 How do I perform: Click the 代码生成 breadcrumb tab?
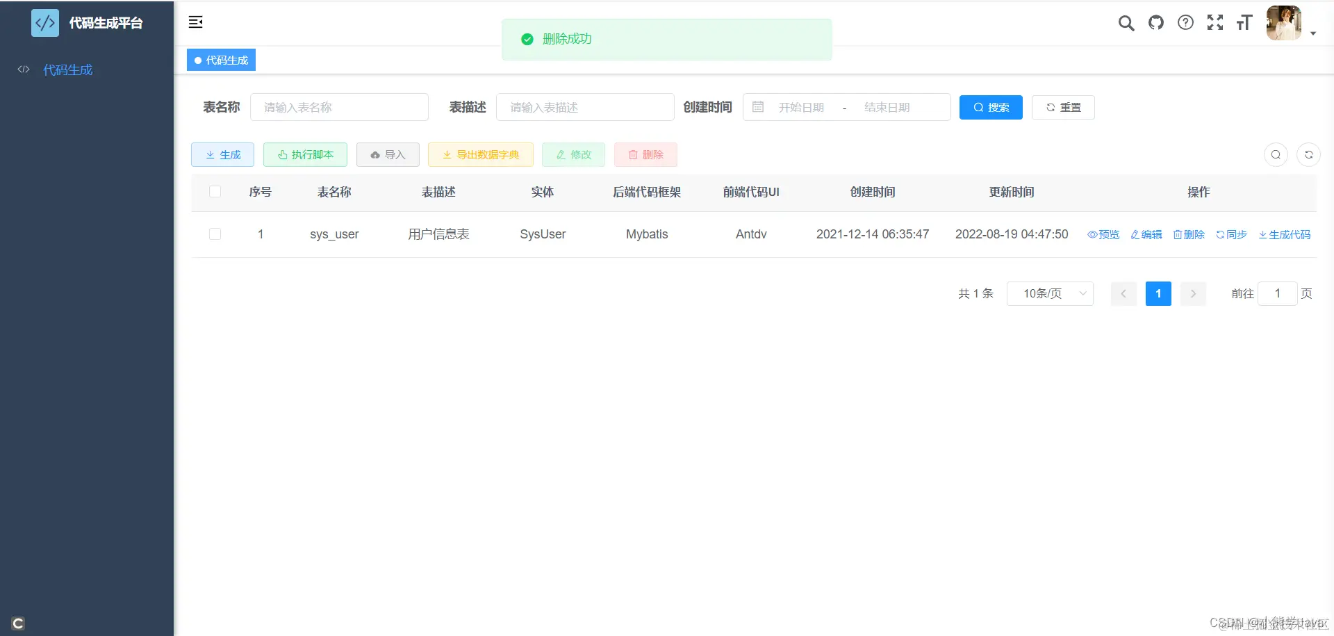click(x=221, y=60)
